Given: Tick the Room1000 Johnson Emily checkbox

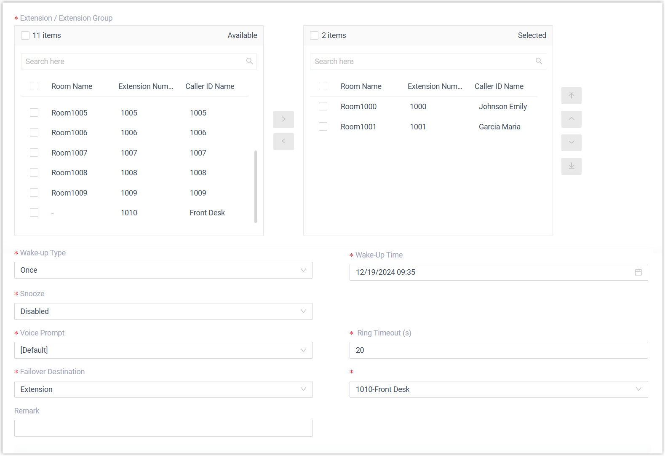Looking at the screenshot, I should pos(323,106).
